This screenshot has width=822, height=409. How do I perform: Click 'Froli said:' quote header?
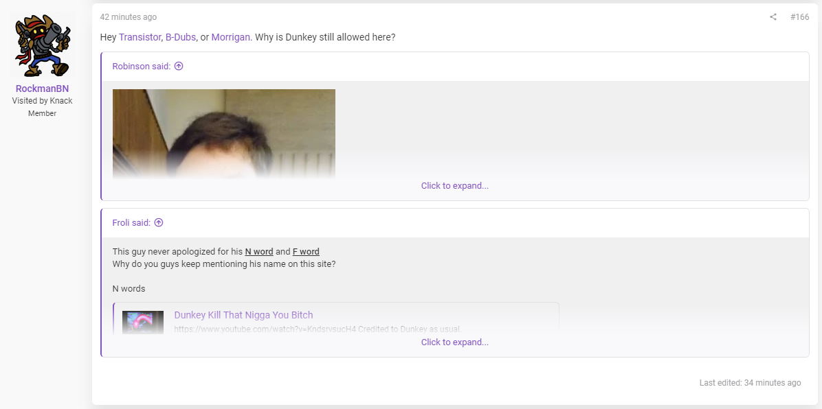click(131, 222)
